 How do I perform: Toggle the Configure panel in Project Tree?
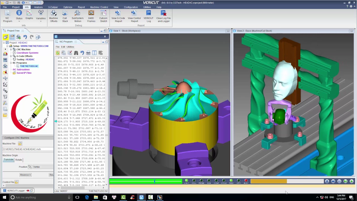coord(12,37)
